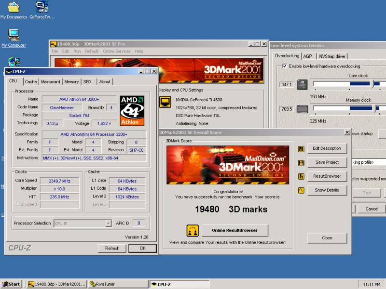This screenshot has width=386, height=289.
Task: Click the CPU-Z title bar icon
Action: [9, 71]
